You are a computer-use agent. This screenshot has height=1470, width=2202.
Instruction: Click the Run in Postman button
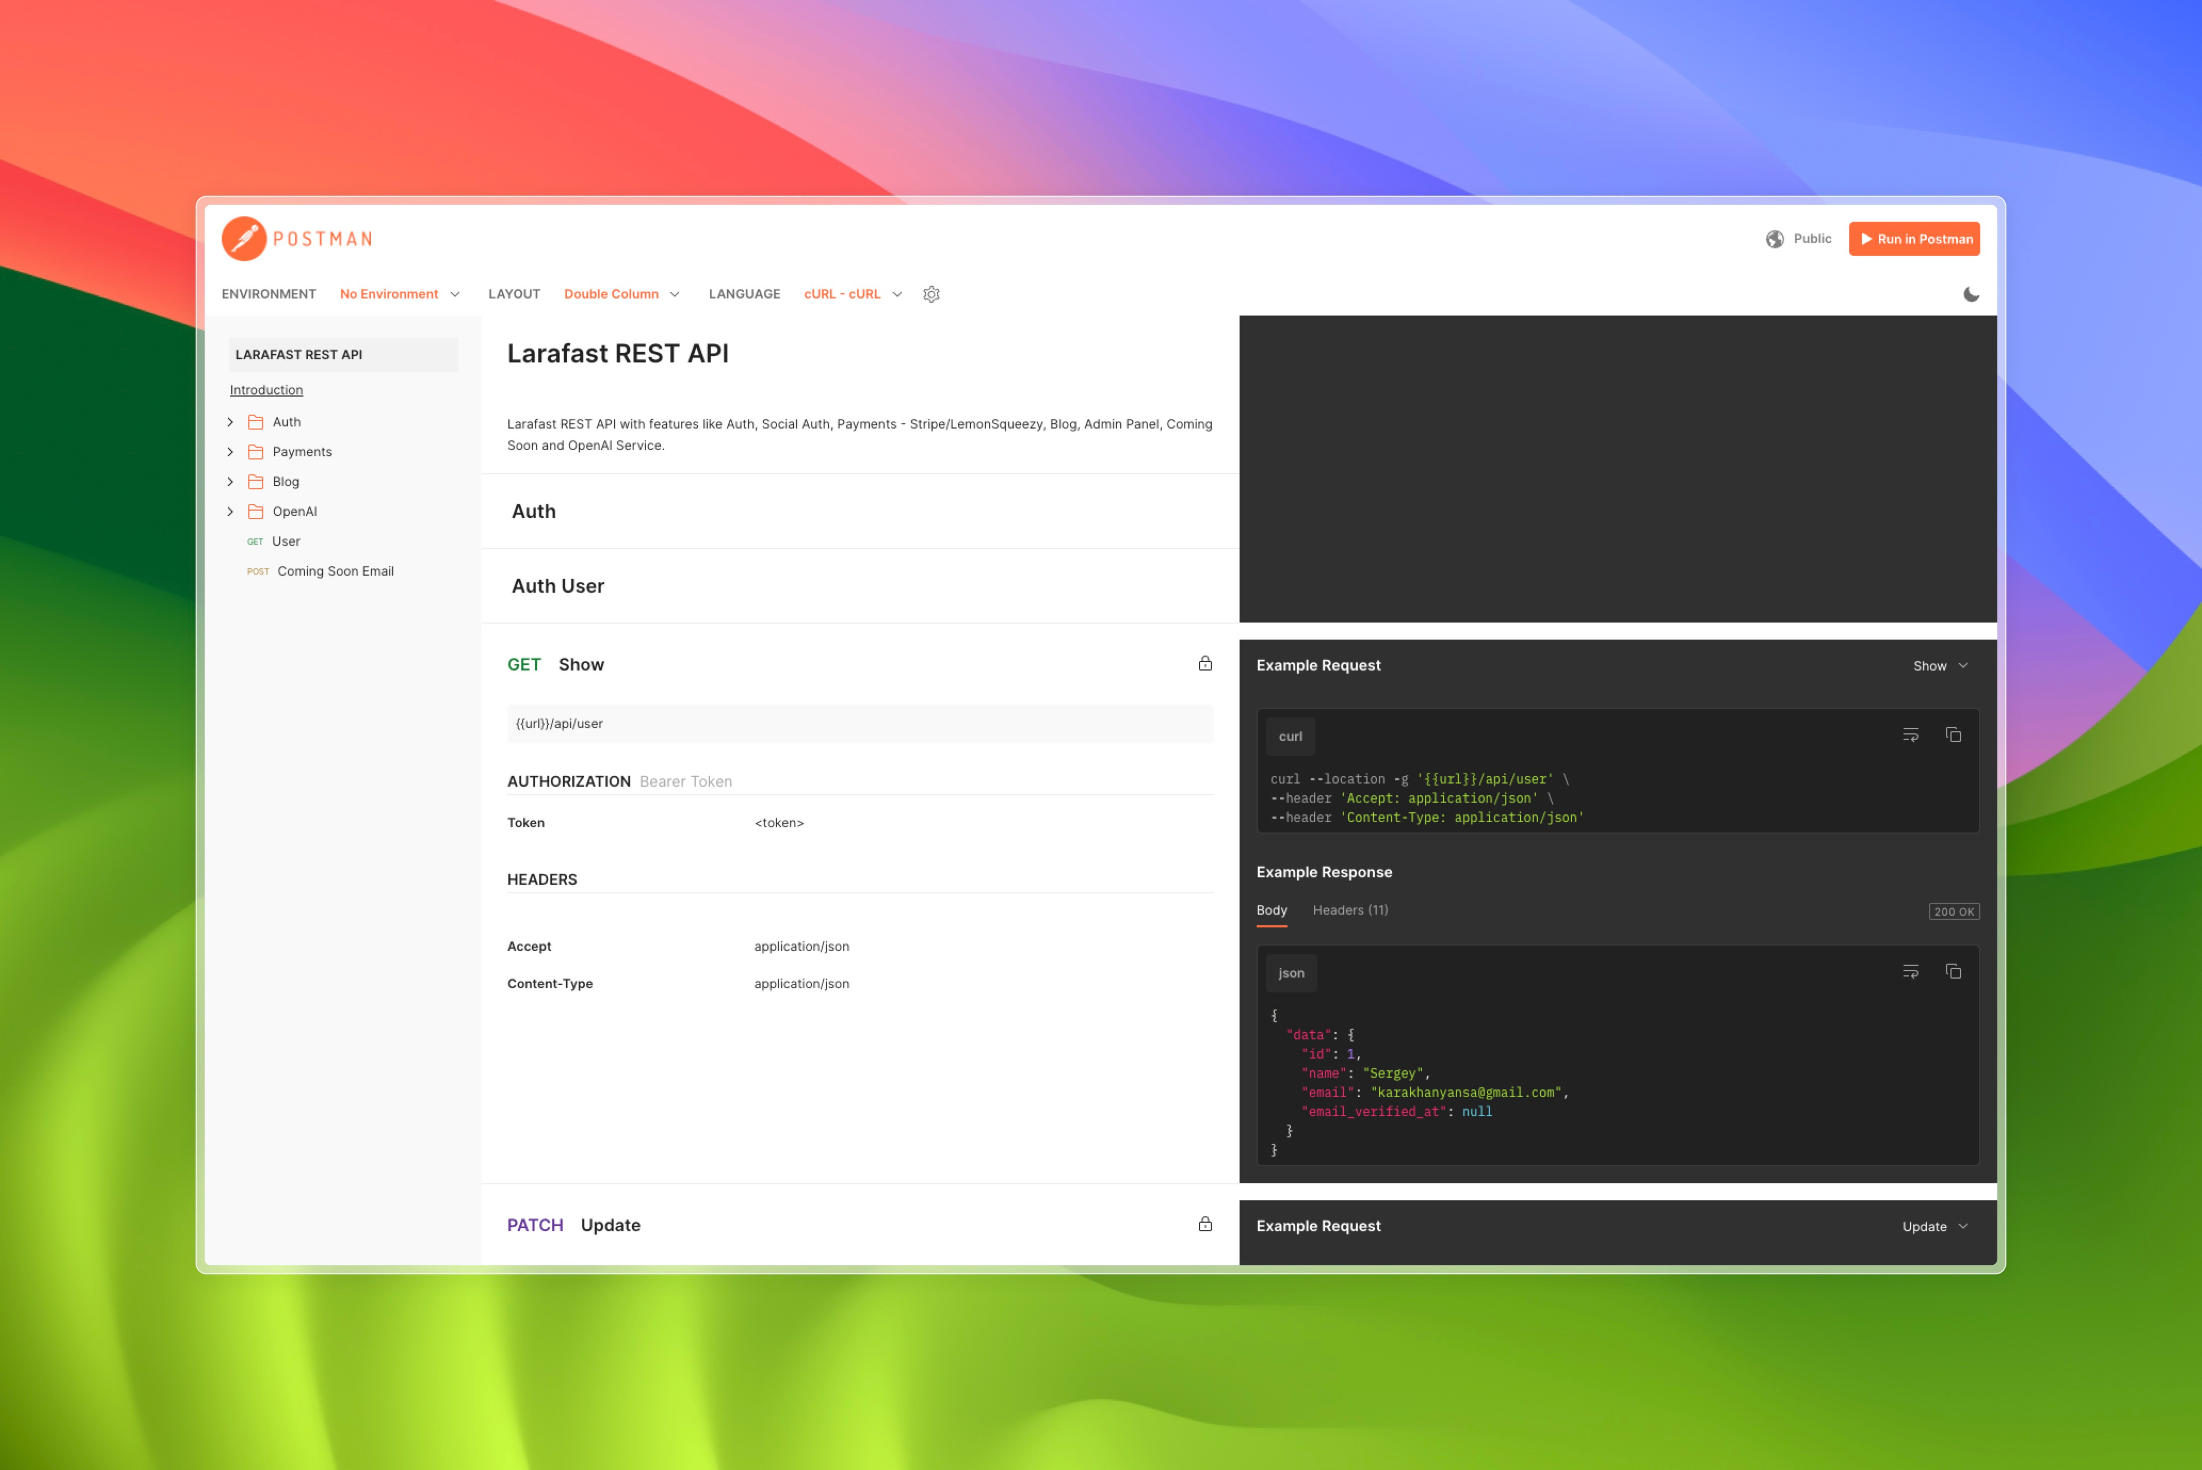pos(1913,239)
